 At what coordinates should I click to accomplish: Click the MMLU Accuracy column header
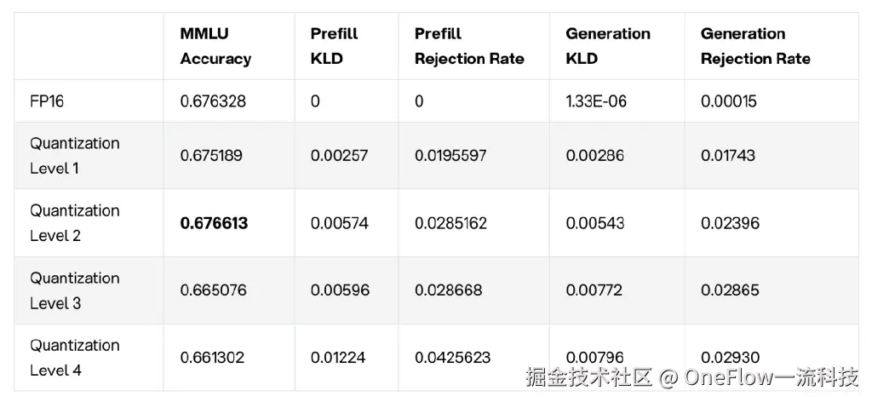coord(215,46)
